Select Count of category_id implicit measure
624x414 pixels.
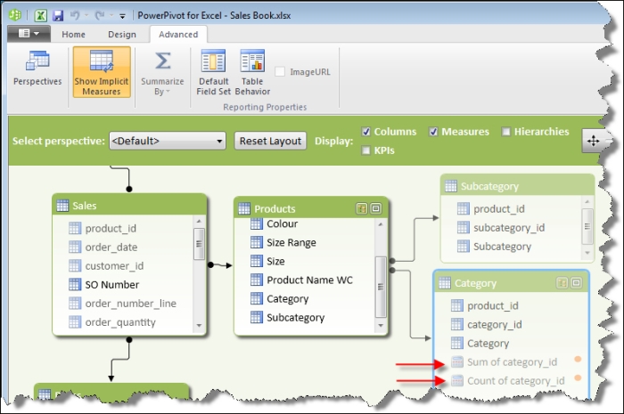(x=516, y=381)
